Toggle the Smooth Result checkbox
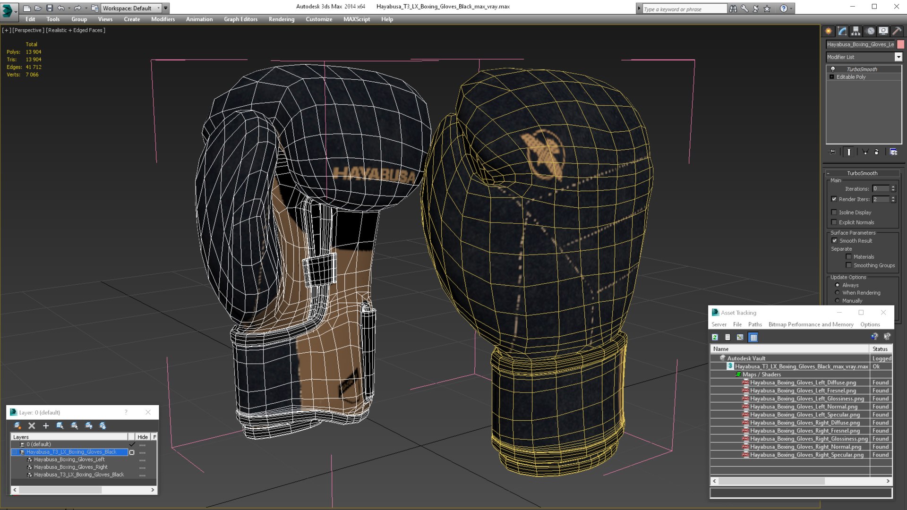The height and width of the screenshot is (510, 907). [x=834, y=241]
